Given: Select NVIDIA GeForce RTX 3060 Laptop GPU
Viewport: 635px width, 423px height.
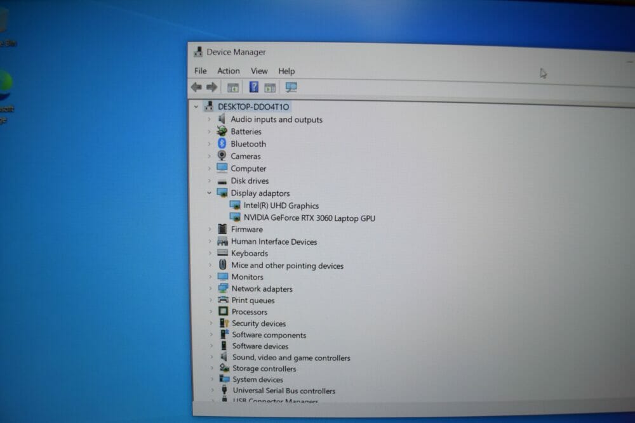Looking at the screenshot, I should pos(309,218).
